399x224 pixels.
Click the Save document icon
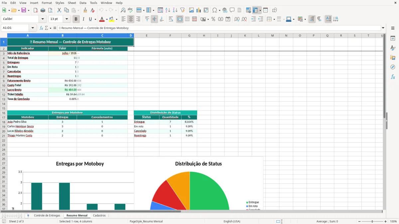(x=24, y=10)
